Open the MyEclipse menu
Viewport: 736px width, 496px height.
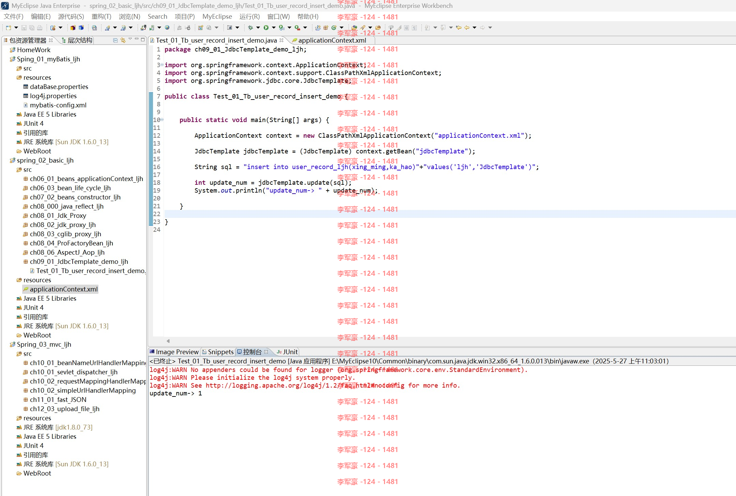click(x=217, y=17)
